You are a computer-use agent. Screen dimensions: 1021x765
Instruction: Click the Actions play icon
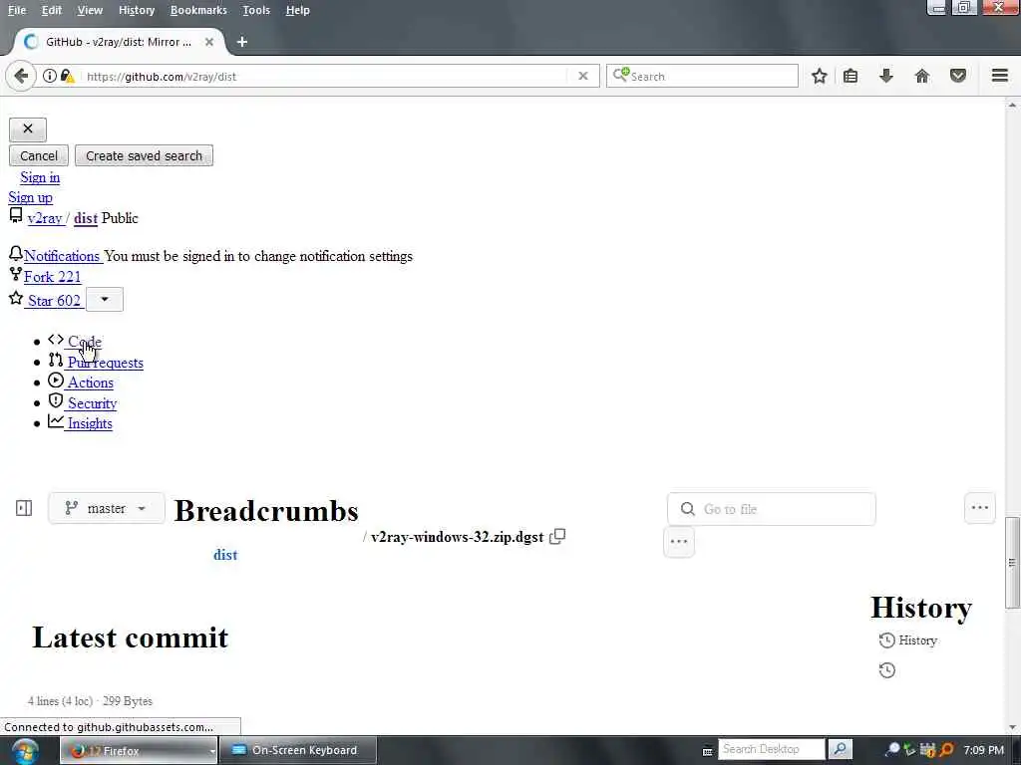(x=56, y=381)
